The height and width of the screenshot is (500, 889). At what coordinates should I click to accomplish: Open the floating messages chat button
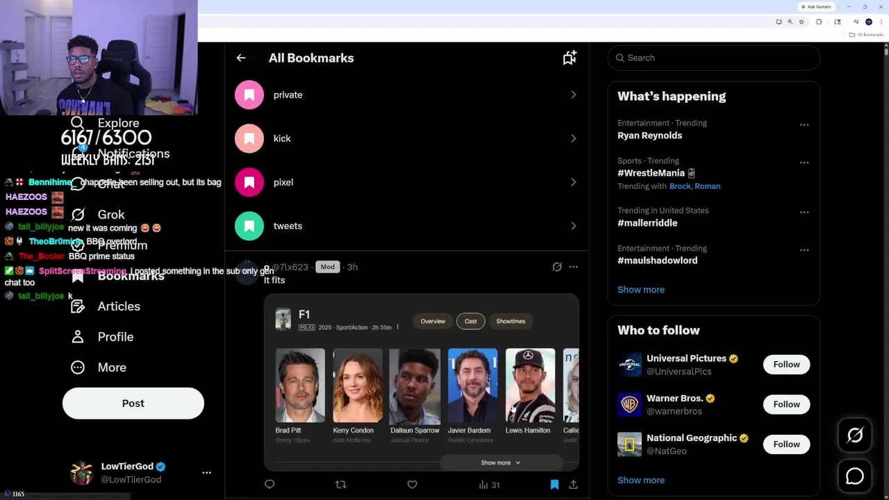point(855,476)
